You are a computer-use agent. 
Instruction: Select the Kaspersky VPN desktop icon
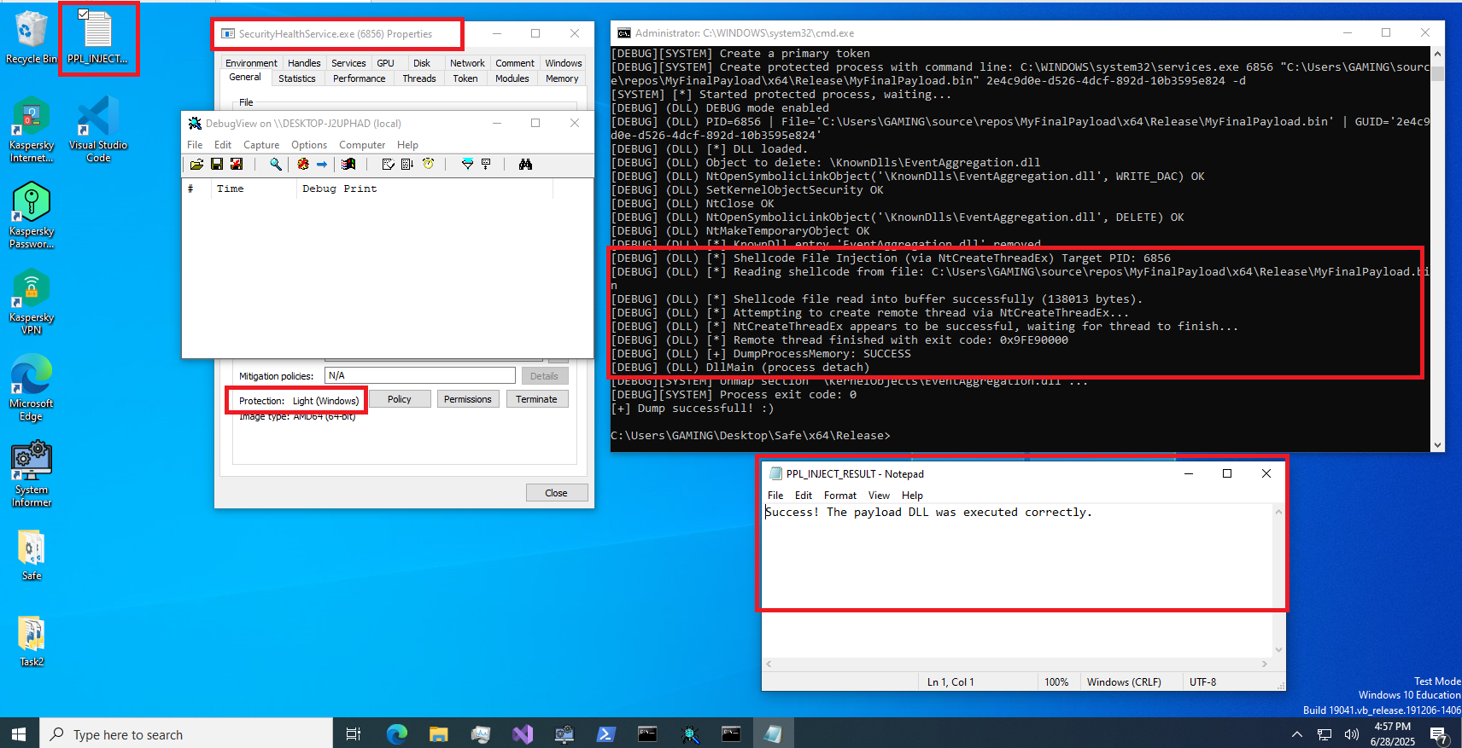coord(32,302)
